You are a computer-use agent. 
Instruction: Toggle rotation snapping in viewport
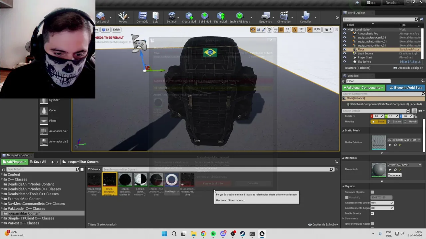pyautogui.click(x=294, y=30)
